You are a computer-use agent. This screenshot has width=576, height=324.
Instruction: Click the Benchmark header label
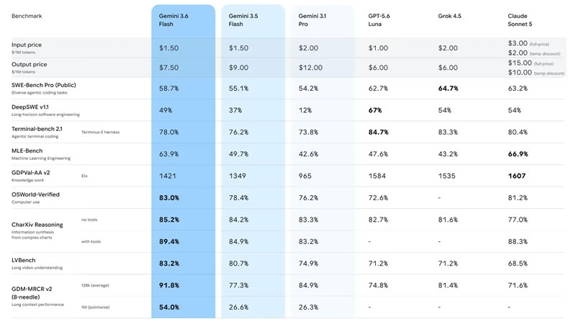tap(27, 16)
